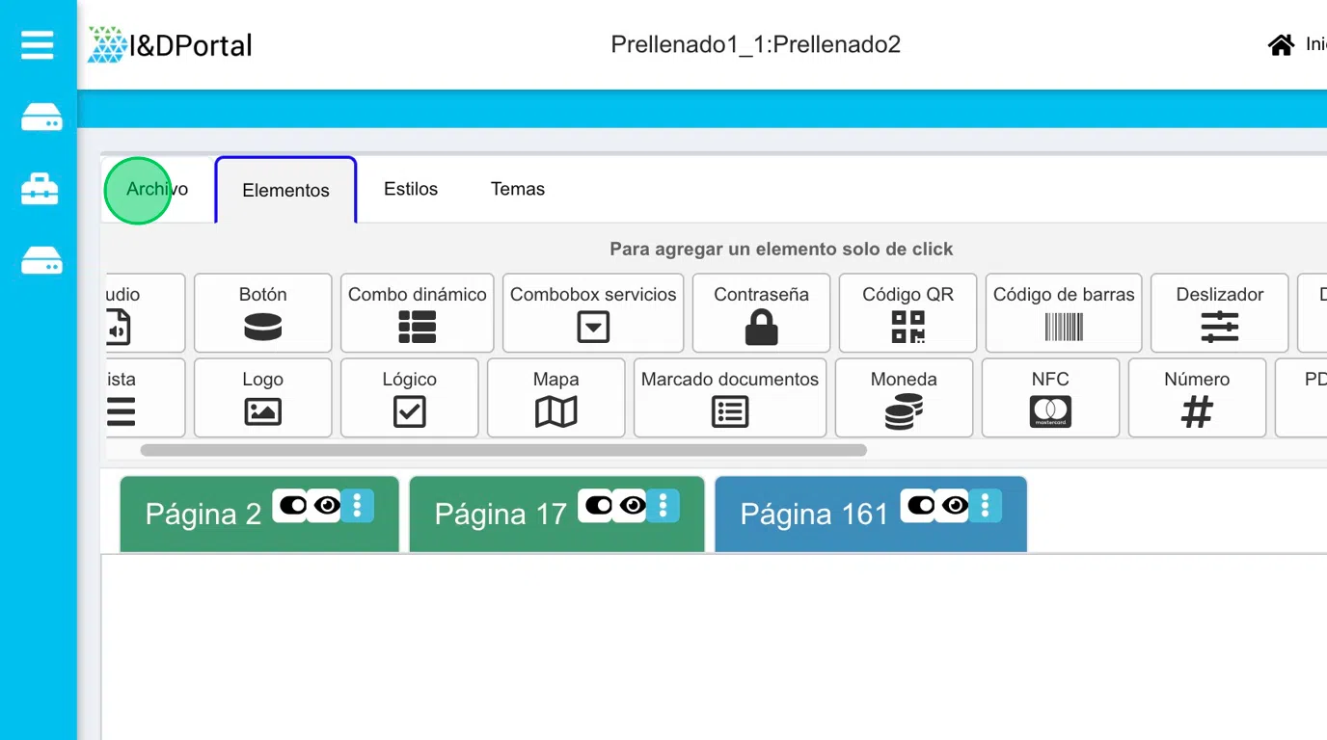Add a Código QR element

(907, 313)
